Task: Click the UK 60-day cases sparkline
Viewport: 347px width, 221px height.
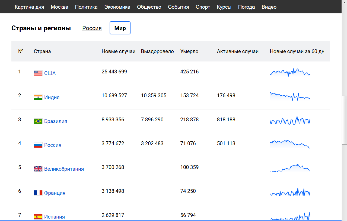Action: 290,168
